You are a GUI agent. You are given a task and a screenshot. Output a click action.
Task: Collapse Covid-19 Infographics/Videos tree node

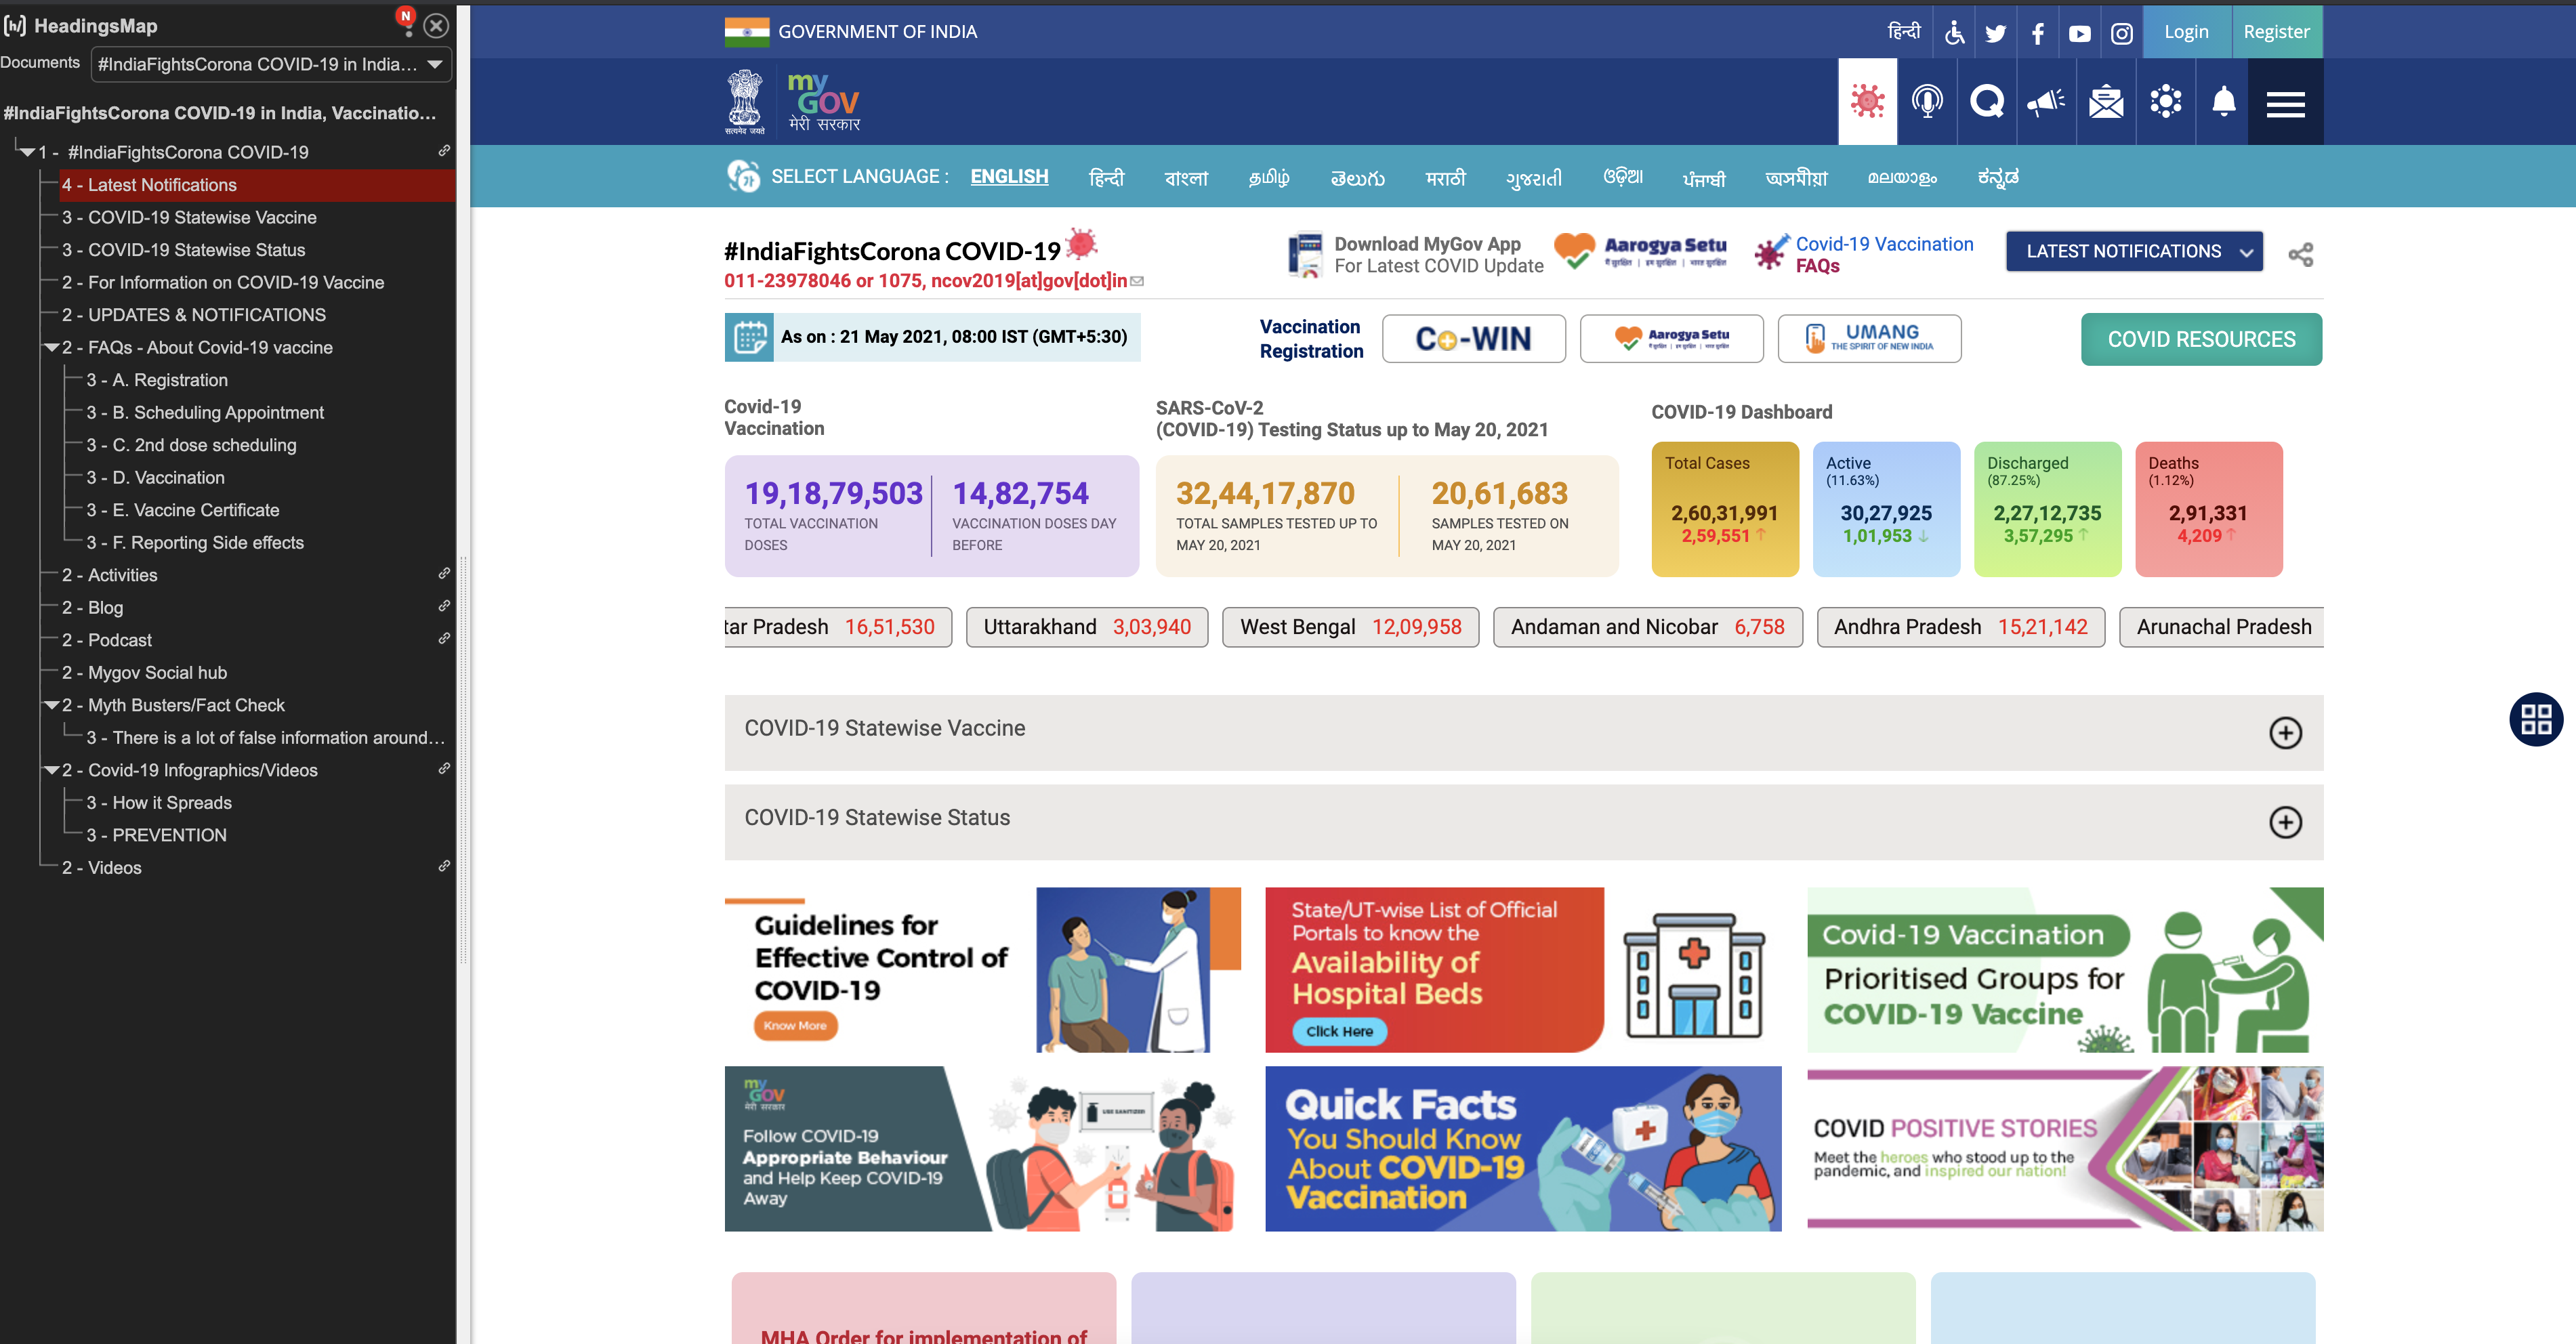(51, 770)
